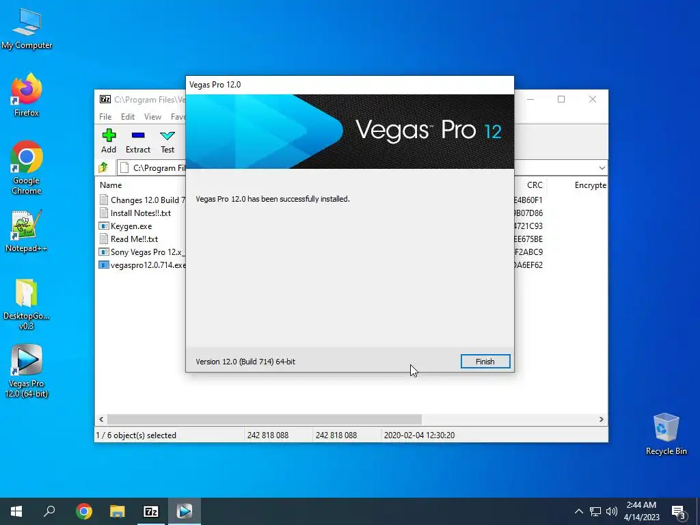Screen dimensions: 700x525
Task: Click Extract tool in 7-Zip toolbar
Action: [138, 141]
